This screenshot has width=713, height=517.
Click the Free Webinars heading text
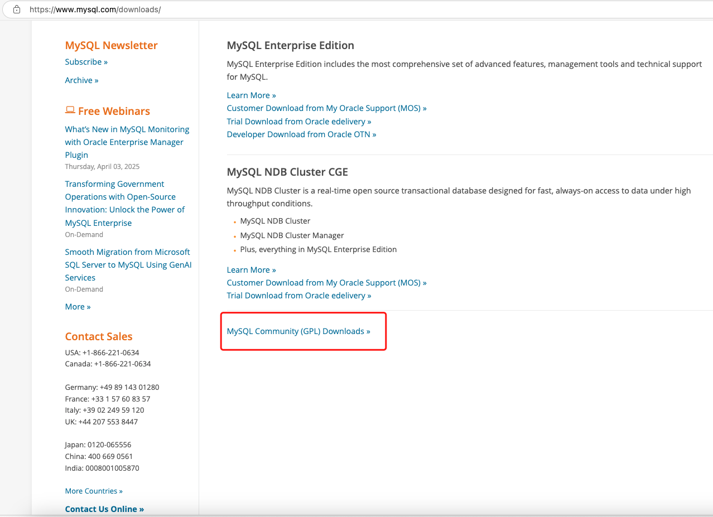pos(114,111)
